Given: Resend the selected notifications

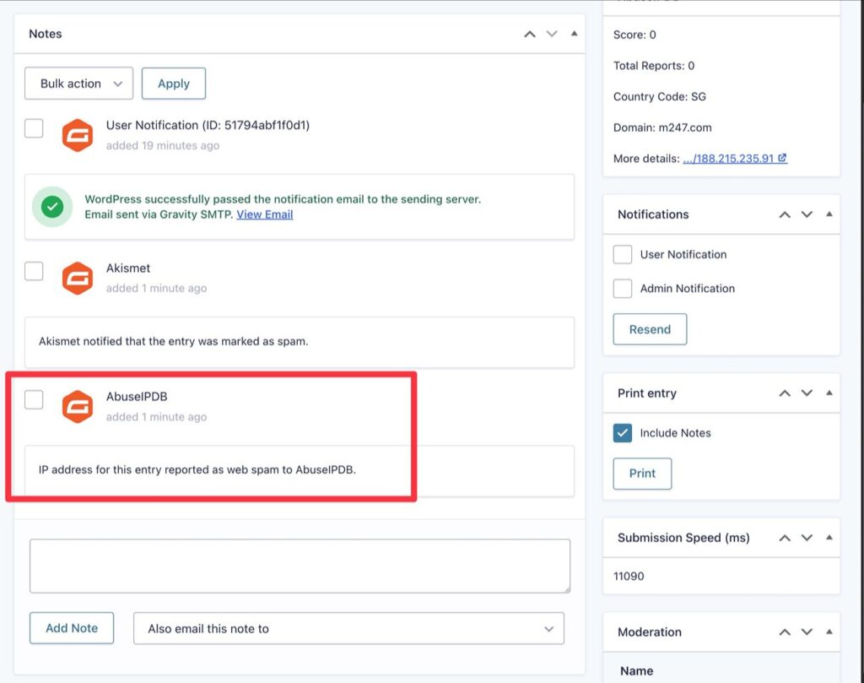Looking at the screenshot, I should coord(651,329).
